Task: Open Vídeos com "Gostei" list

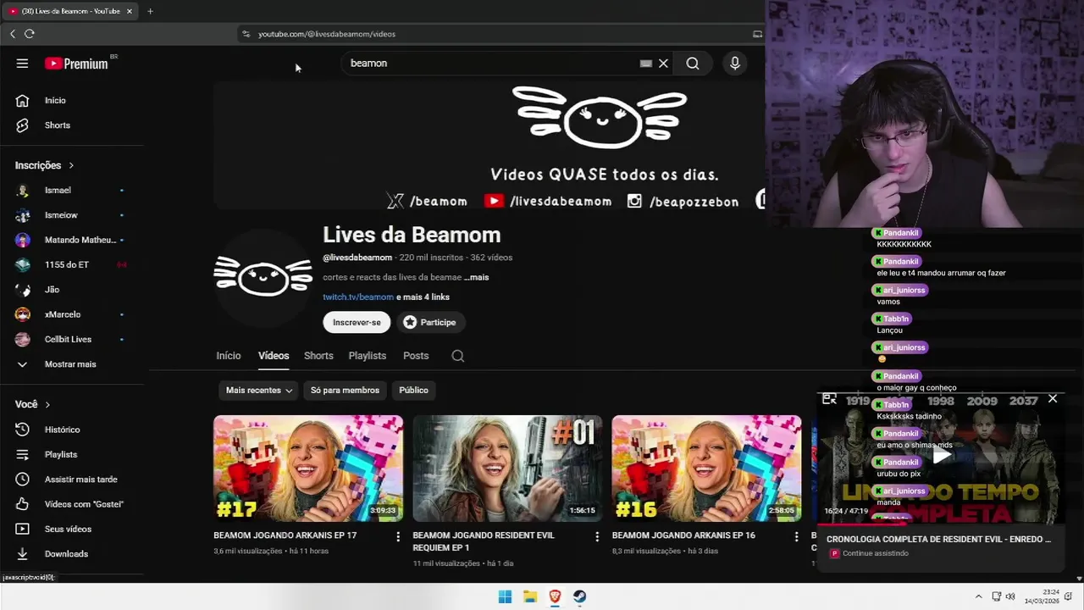Action: pos(72,504)
